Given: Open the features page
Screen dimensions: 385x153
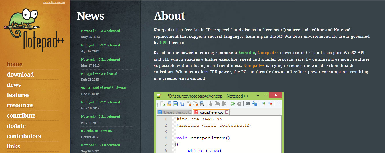Looking at the screenshot, I should (x=18, y=95).
